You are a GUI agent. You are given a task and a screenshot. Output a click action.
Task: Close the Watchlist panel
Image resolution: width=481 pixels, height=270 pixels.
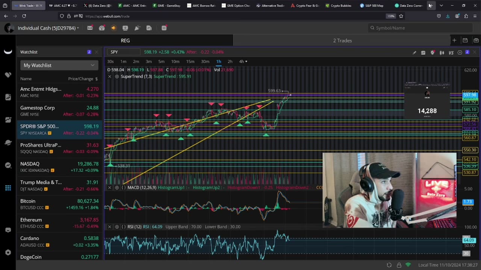coord(96,52)
